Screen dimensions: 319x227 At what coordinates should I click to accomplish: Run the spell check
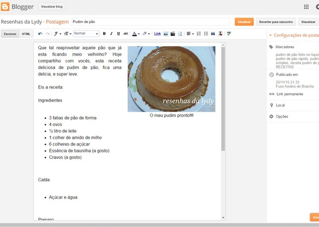pos(229,34)
